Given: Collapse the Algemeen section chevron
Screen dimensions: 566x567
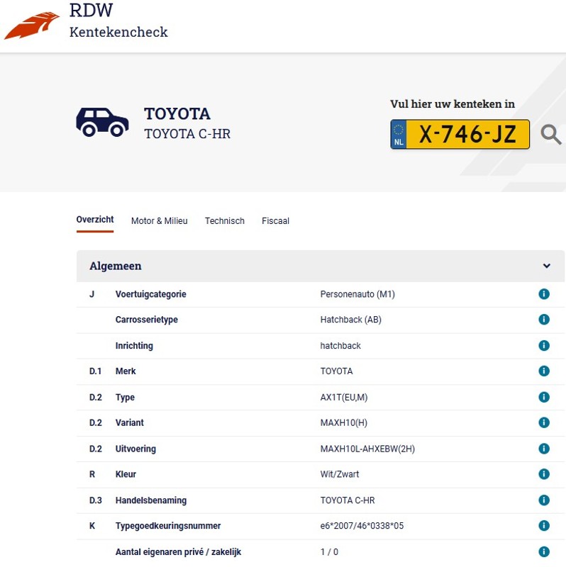Looking at the screenshot, I should click(546, 266).
